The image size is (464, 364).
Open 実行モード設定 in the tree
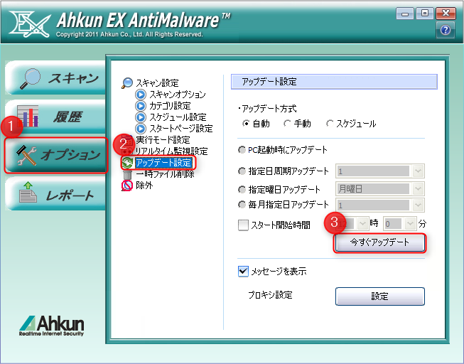[163, 140]
